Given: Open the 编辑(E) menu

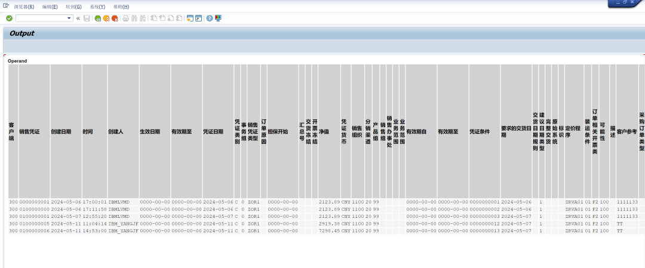Looking at the screenshot, I should click(50, 7).
